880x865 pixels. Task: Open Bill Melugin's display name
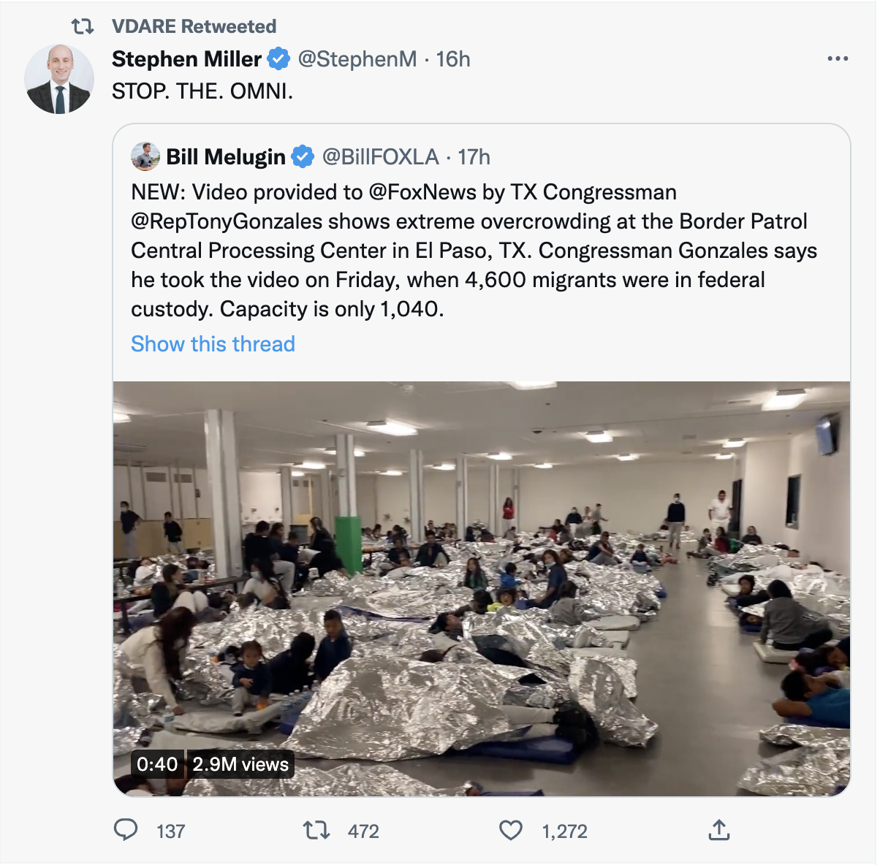pyautogui.click(x=226, y=156)
